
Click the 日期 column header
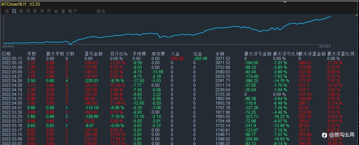6,54
